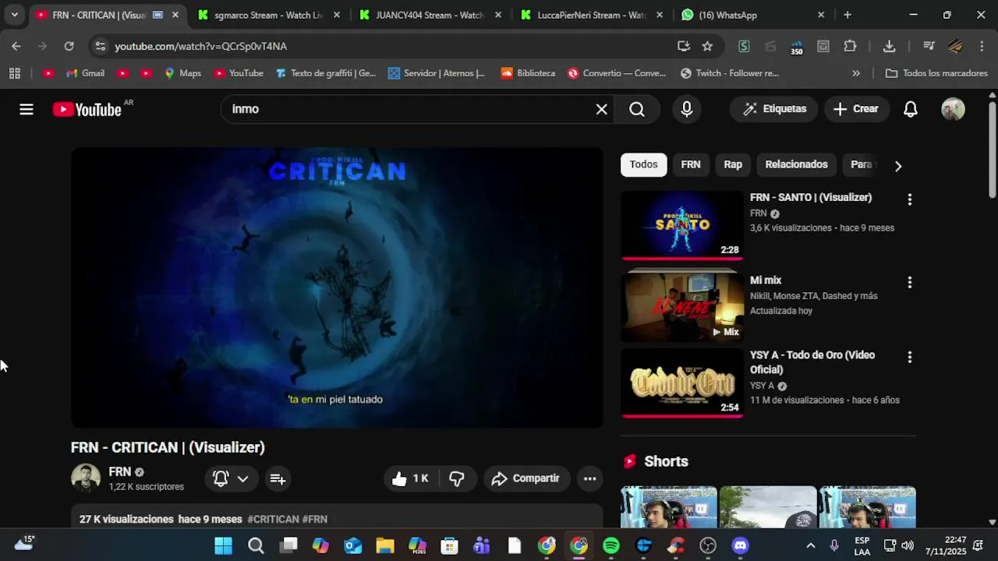
Task: Open the notifications bell
Action: 910,109
